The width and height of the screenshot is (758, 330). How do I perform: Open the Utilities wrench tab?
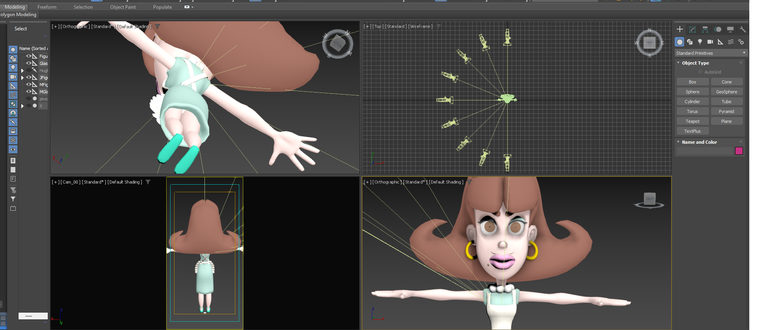pyautogui.click(x=743, y=30)
